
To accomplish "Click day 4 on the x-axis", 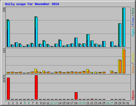I will pos(21,103).
